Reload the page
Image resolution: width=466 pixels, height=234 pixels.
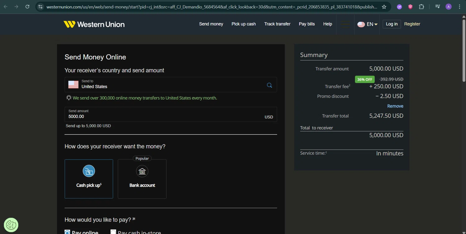point(27,7)
